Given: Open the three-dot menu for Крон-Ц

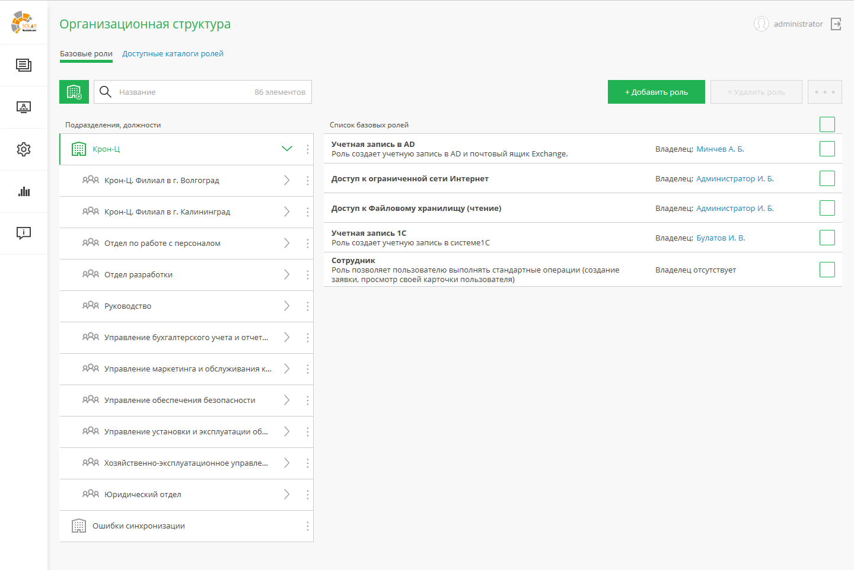Looking at the screenshot, I should tap(307, 149).
